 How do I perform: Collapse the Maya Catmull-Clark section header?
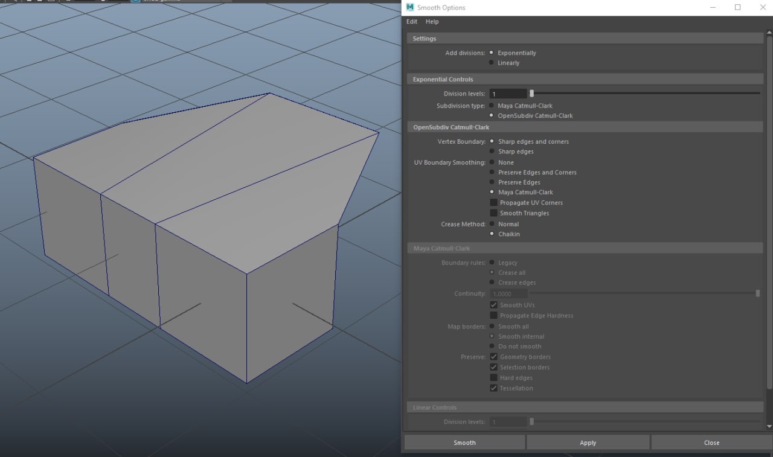pos(586,248)
